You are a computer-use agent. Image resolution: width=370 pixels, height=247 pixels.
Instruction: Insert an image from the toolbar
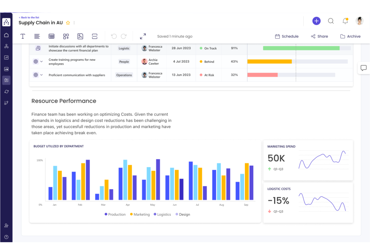coord(80,36)
